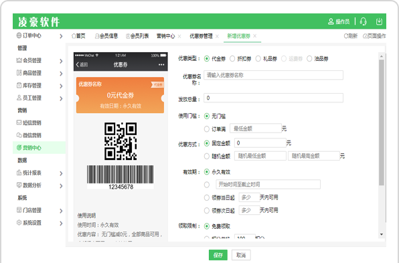Select 领券当日起 validity option
Image resolution: width=399 pixels, height=263 pixels.
[x=207, y=197]
